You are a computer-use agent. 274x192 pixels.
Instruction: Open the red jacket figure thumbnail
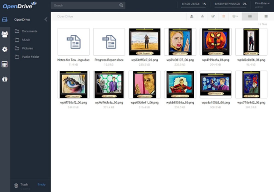pos(180,85)
